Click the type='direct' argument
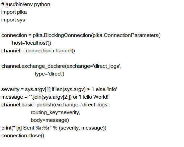184x147 pixels. [49, 74]
